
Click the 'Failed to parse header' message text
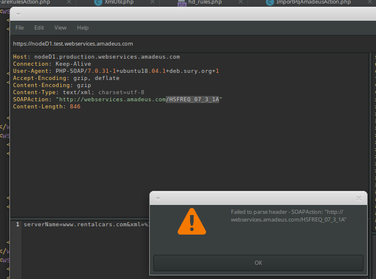pos(288,216)
